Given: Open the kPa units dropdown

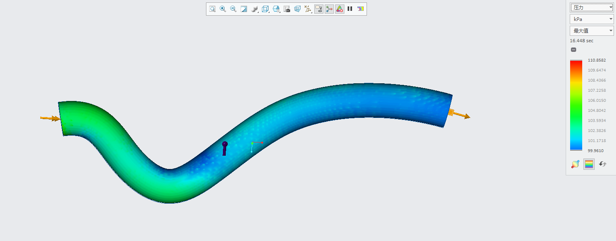Looking at the screenshot, I should point(591,19).
